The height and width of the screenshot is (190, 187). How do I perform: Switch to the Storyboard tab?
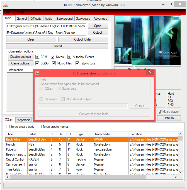[83, 19]
